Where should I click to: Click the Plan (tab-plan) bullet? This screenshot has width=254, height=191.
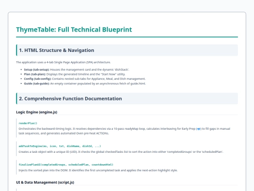(x=74, y=74)
